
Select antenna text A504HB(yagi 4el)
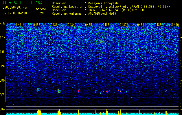[x=102, y=14]
